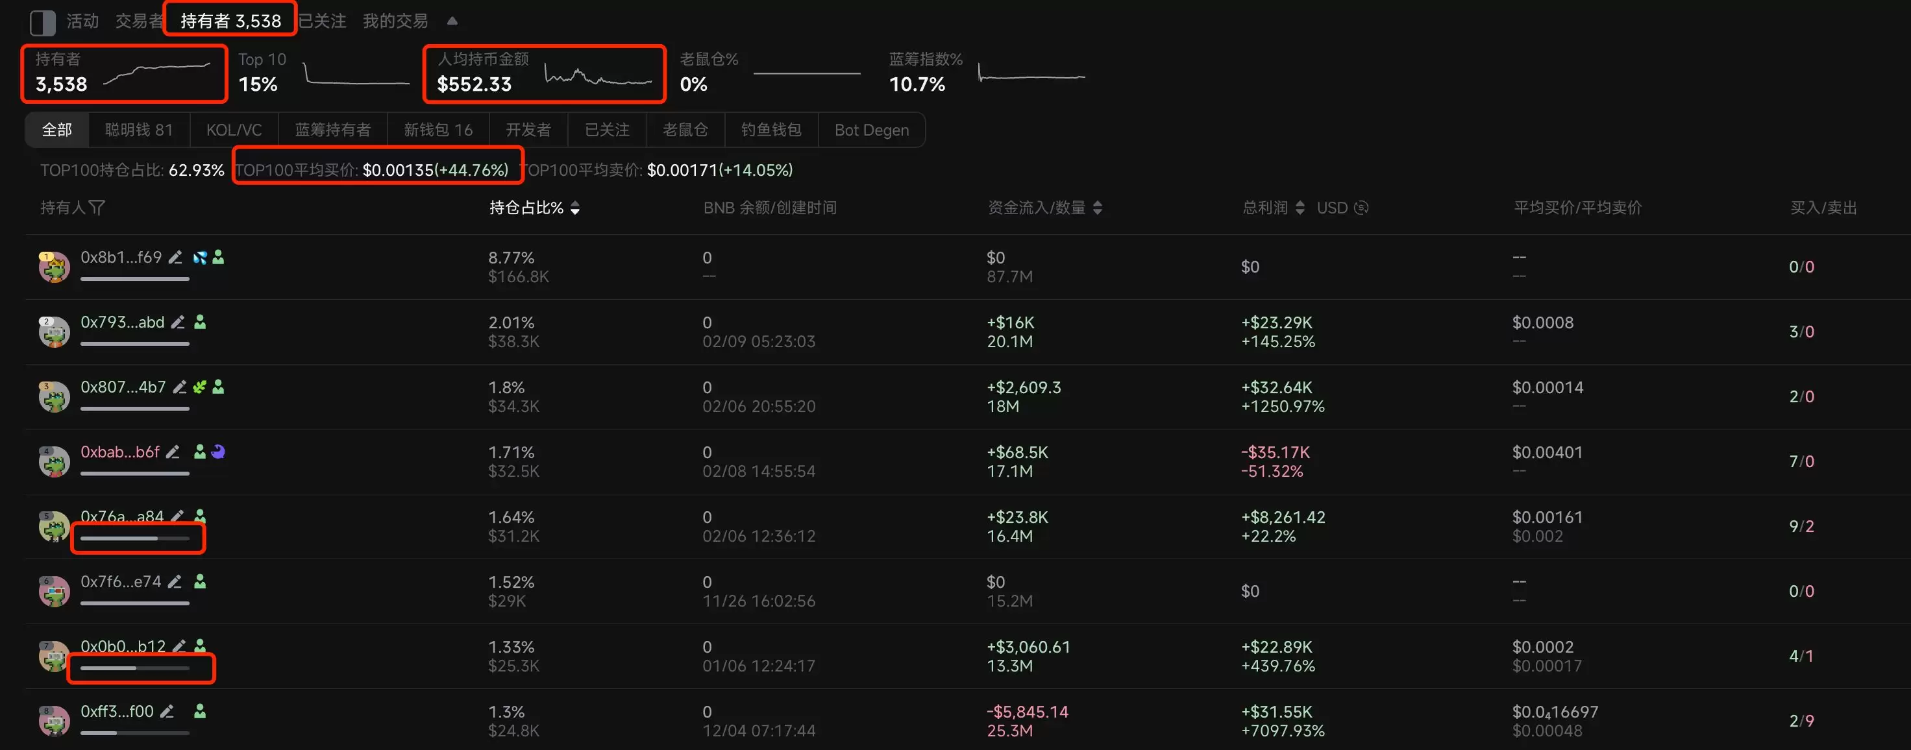
Task: Click the green person icon next to 0x793...abd
Action: pyautogui.click(x=201, y=322)
